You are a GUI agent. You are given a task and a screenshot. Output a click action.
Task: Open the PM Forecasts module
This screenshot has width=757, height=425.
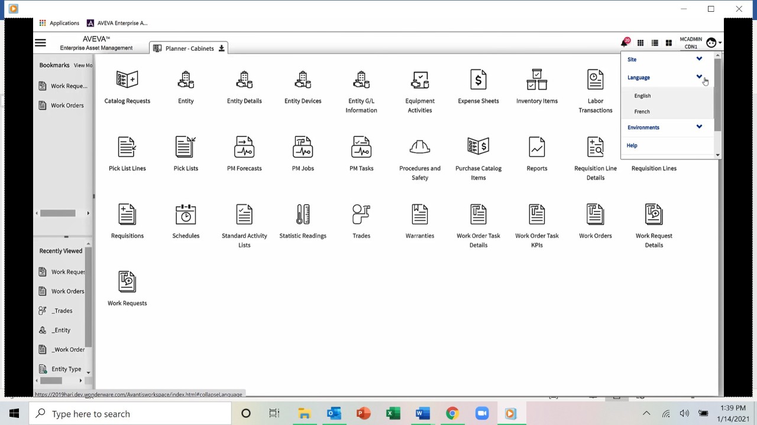(x=244, y=148)
